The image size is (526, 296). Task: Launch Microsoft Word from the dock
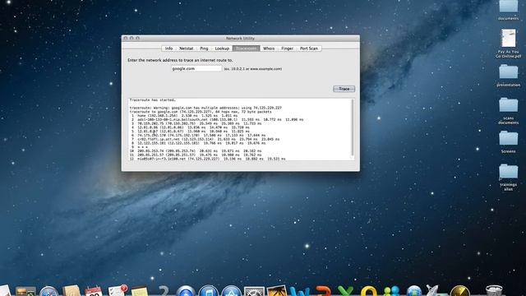tap(299, 291)
